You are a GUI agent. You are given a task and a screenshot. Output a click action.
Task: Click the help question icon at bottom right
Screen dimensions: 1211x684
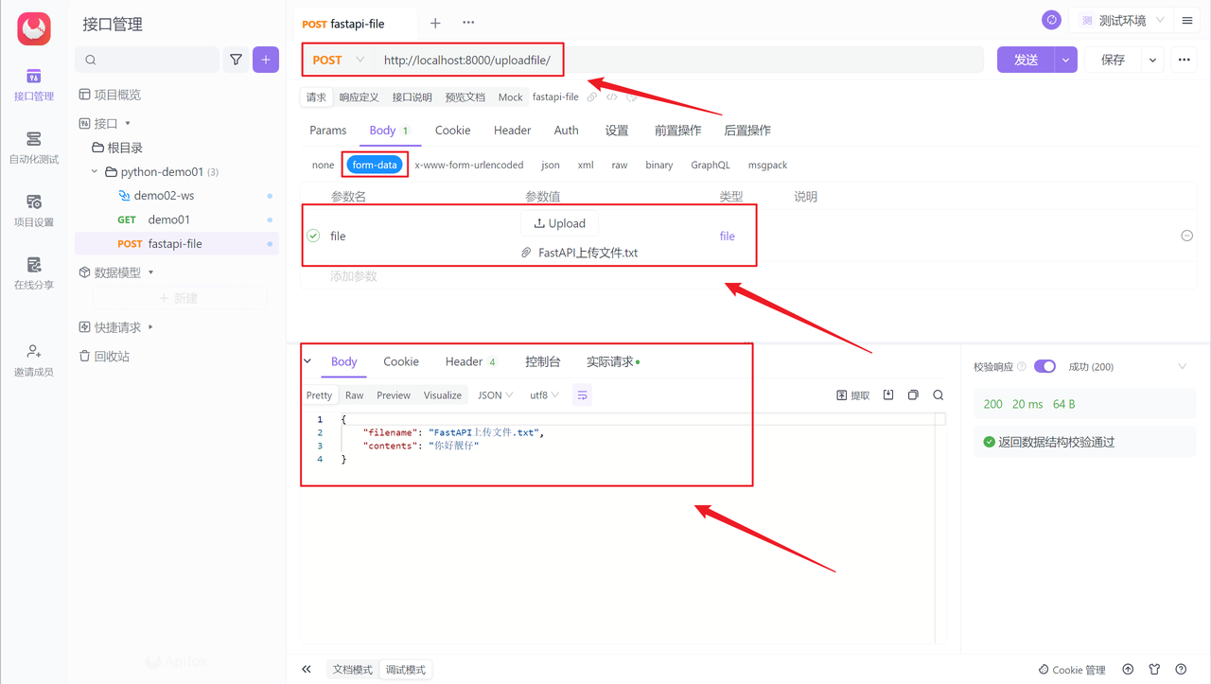1181,669
